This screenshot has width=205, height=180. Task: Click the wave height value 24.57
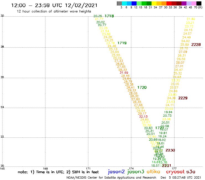187,34
